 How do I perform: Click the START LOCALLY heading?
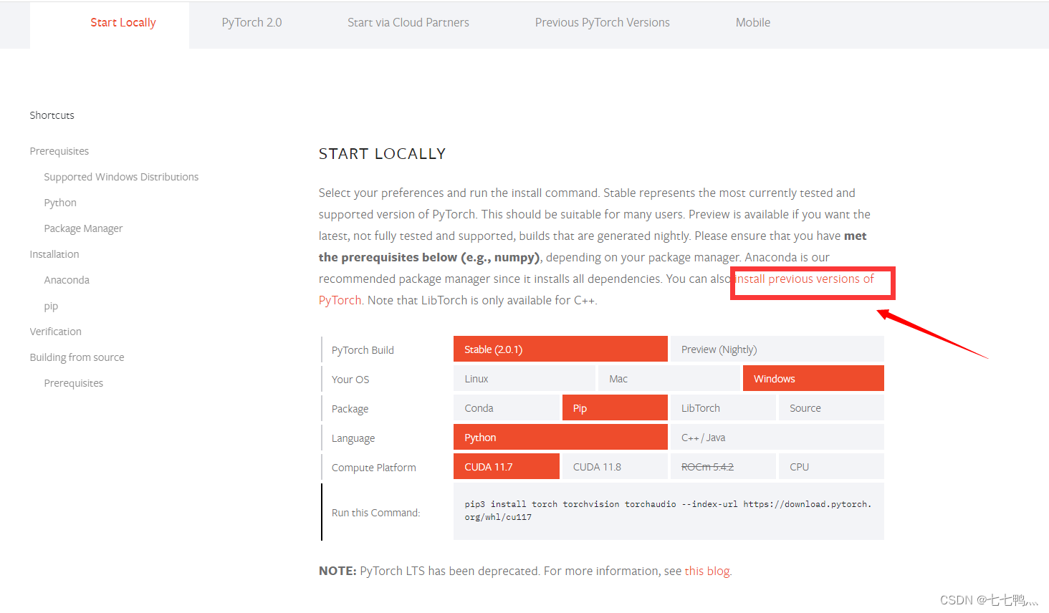point(382,154)
